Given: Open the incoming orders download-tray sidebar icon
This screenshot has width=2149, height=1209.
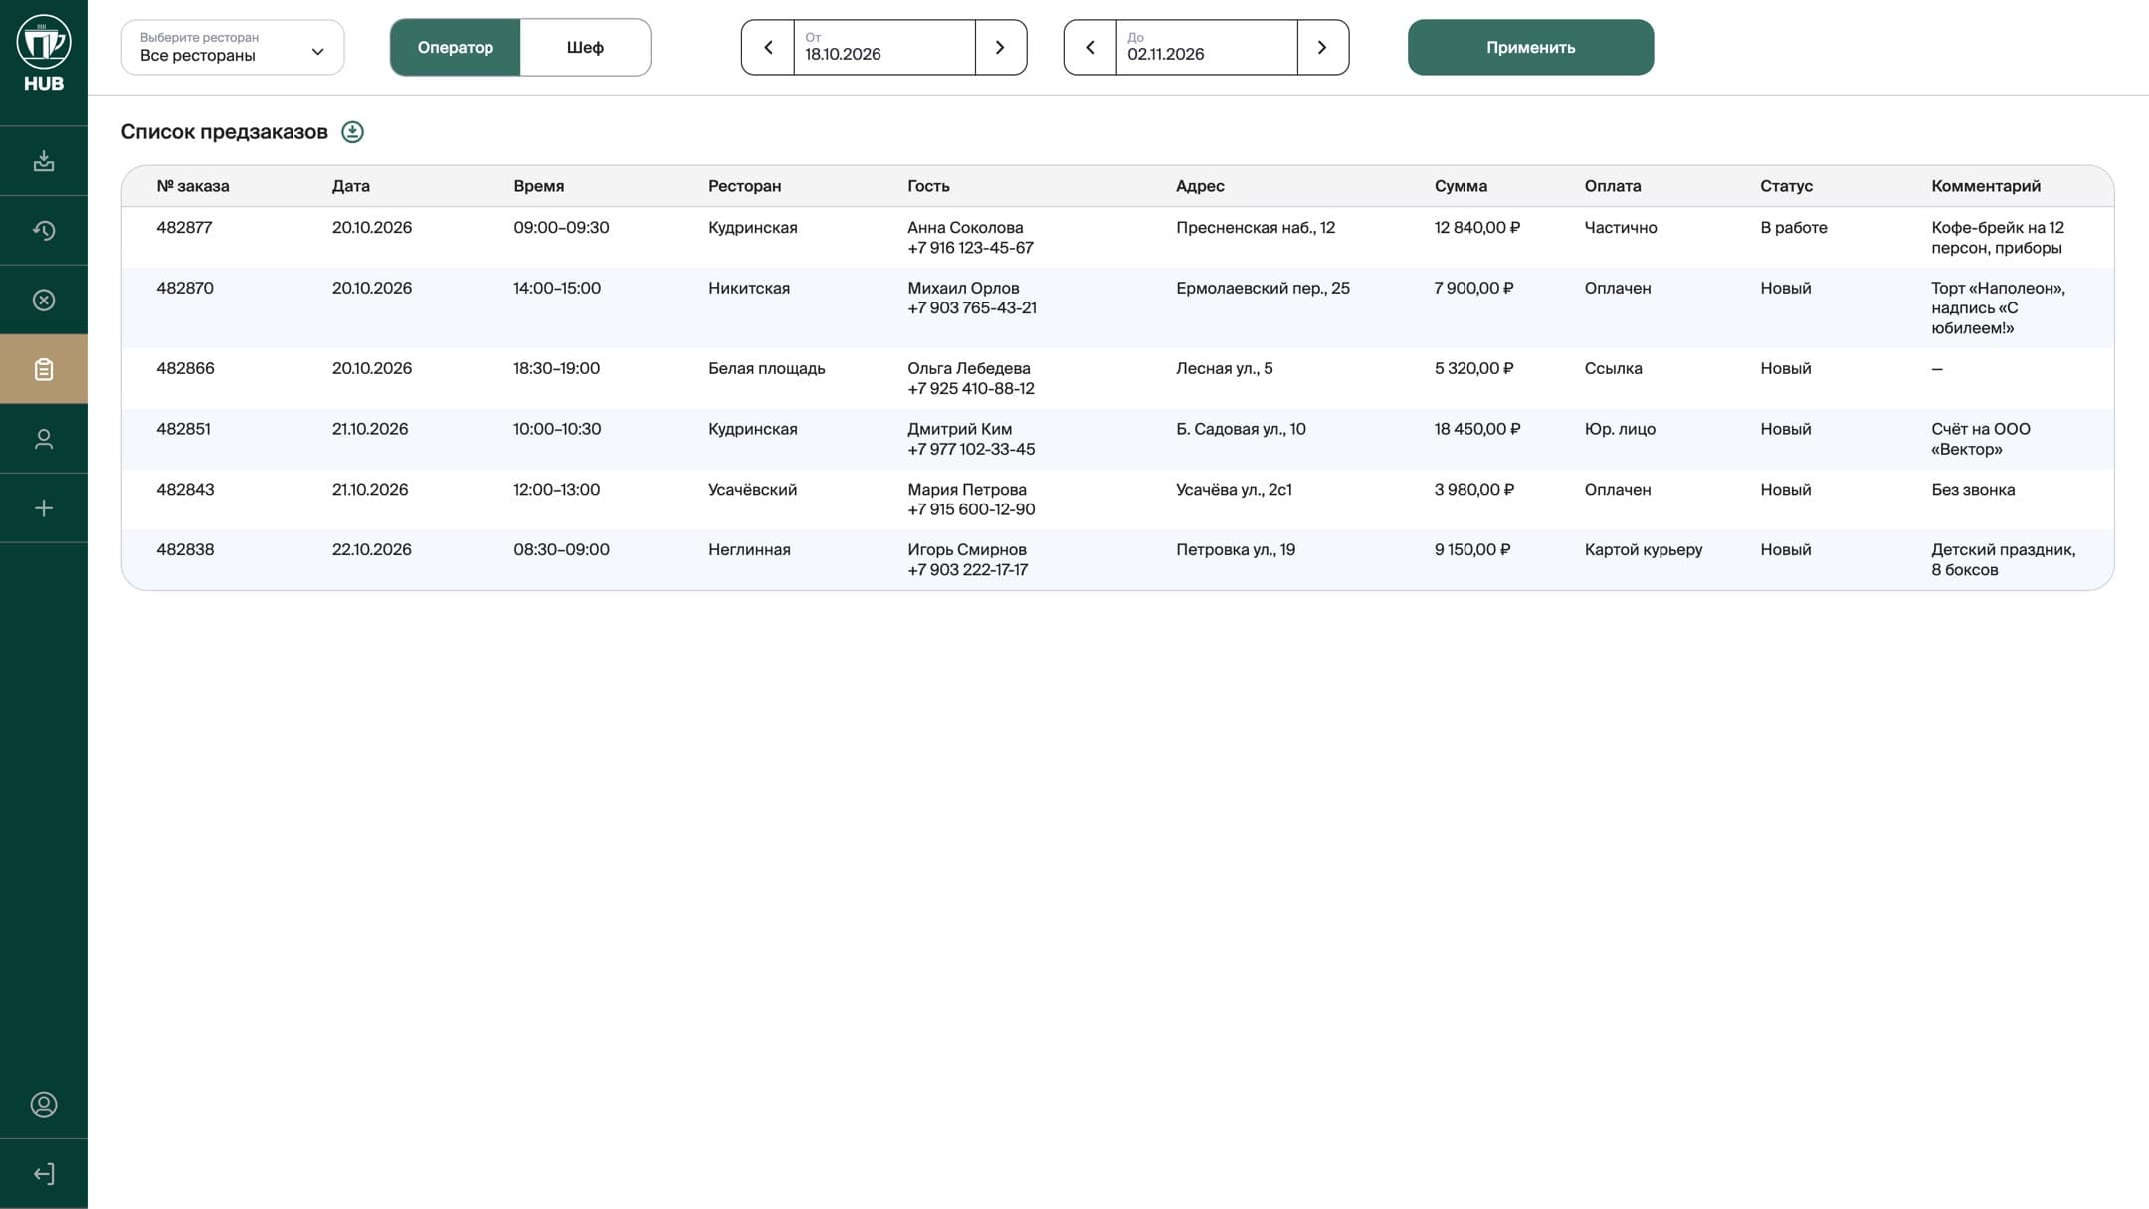Looking at the screenshot, I should (x=44, y=161).
